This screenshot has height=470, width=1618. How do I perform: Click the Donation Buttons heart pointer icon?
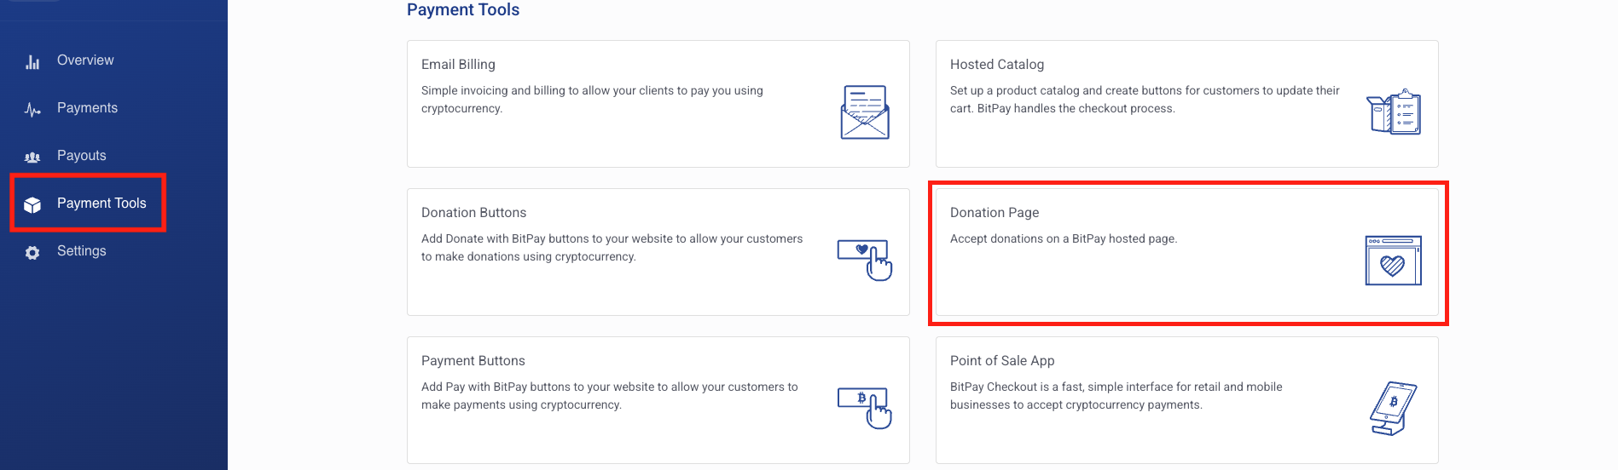[865, 260]
